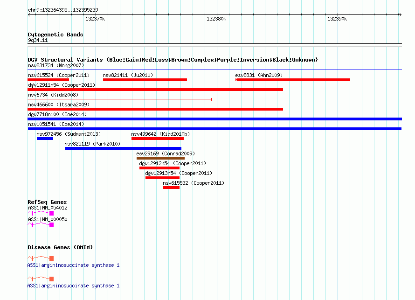Click the nsv615532 (Cooper2011) label
This screenshot has height=300, width=415.
pyautogui.click(x=194, y=183)
